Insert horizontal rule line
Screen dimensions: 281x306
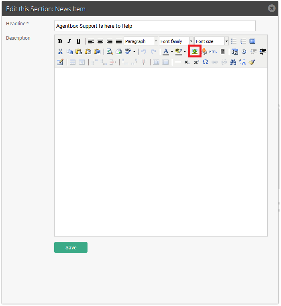click(178, 62)
